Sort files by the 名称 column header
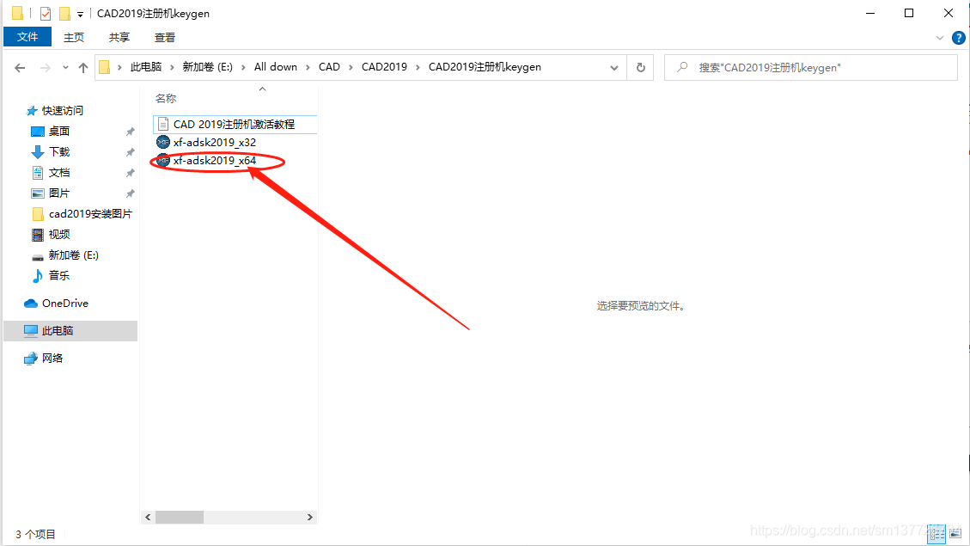 coord(166,98)
